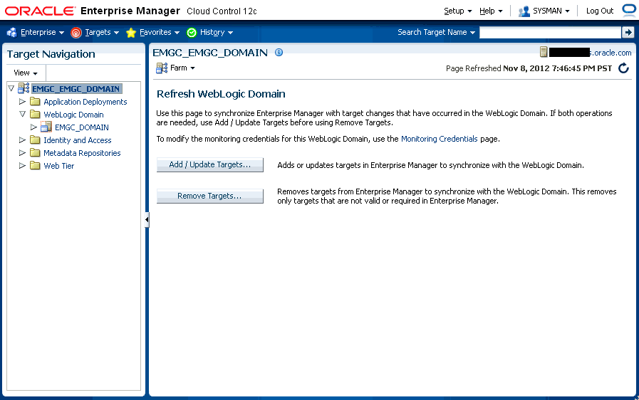Select EMGC_EMGC_DOMAIN in navigation tree
Viewport: 639px width, 400px height.
(x=76, y=89)
